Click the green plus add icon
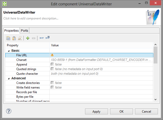This screenshot has width=163, height=120. tap(28, 38)
